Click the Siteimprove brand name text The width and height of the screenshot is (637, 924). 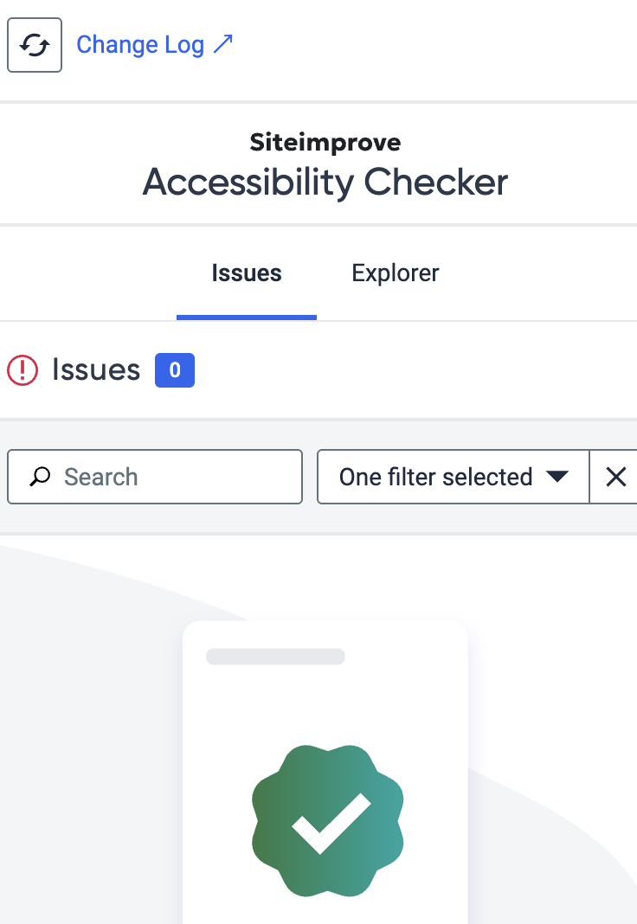coord(325,142)
